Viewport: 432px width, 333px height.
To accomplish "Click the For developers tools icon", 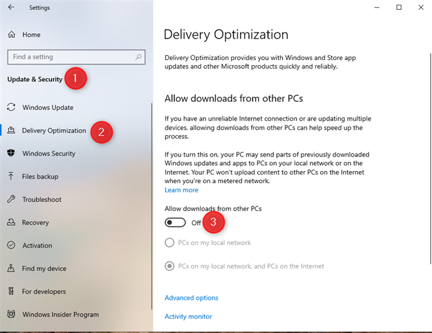I will [x=11, y=291].
